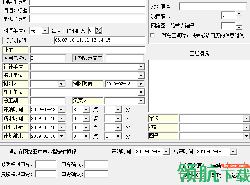Toggle 计算总工期时减去休息时间 checkbox
The width and height of the screenshot is (250, 185).
coord(152,35)
